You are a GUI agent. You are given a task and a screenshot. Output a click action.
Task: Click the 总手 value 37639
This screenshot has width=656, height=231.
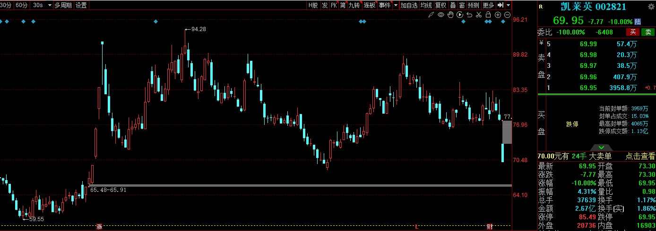click(x=587, y=200)
